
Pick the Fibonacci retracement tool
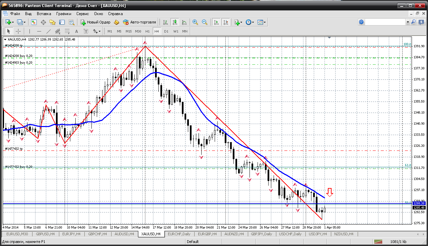[x=67, y=31]
